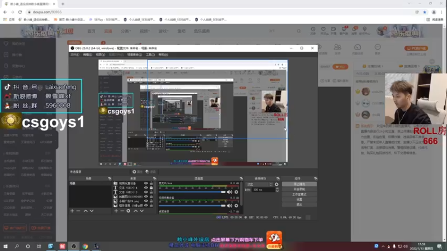This screenshot has width=447, height=251.
Task: Open settings gear for first mixer channel
Action: coord(236,192)
